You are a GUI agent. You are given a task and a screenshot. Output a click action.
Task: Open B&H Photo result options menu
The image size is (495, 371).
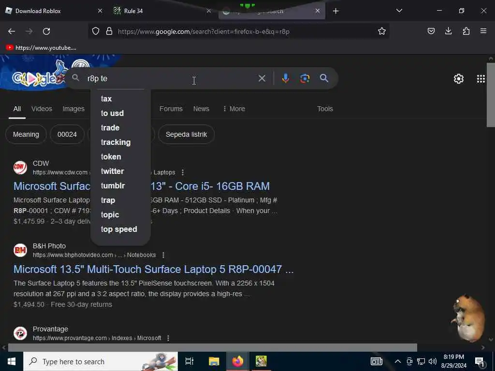[x=163, y=255]
